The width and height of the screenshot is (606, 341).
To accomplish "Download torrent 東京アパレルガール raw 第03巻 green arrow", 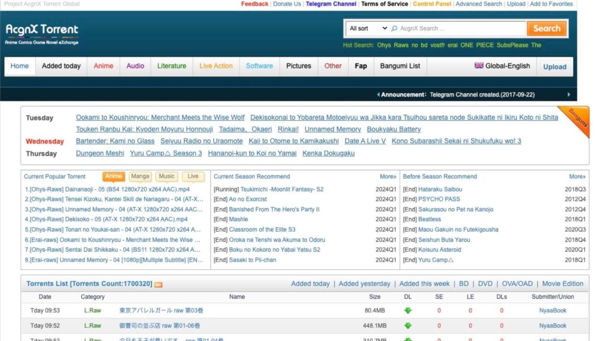I will [408, 311].
